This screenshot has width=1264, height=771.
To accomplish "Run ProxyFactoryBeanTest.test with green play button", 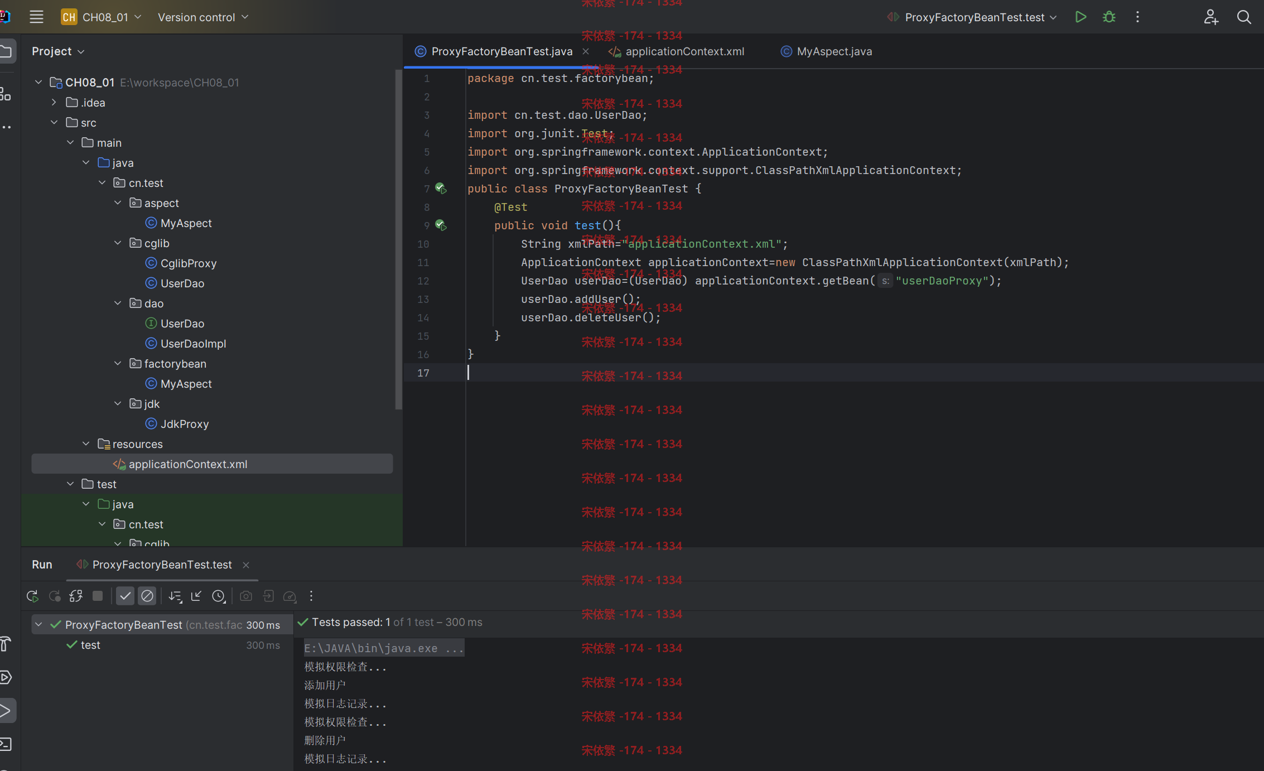I will click(1080, 17).
